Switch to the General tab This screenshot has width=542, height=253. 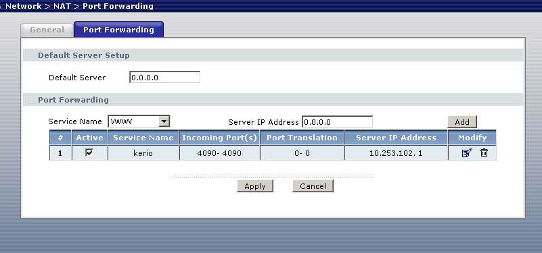47,30
